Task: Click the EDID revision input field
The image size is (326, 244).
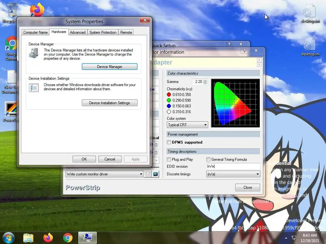Action: pos(233,166)
